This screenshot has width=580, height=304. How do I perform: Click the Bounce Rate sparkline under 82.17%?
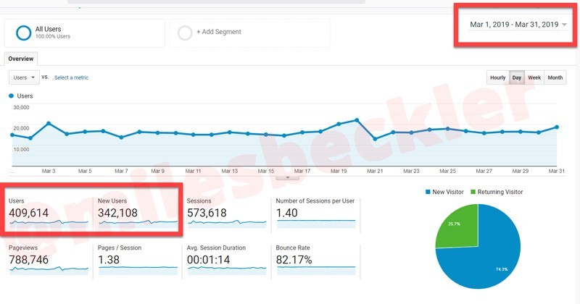point(316,270)
